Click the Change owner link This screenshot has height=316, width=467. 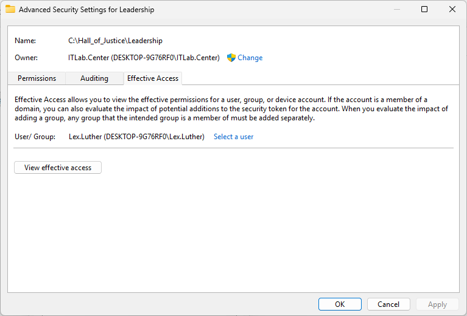point(250,58)
